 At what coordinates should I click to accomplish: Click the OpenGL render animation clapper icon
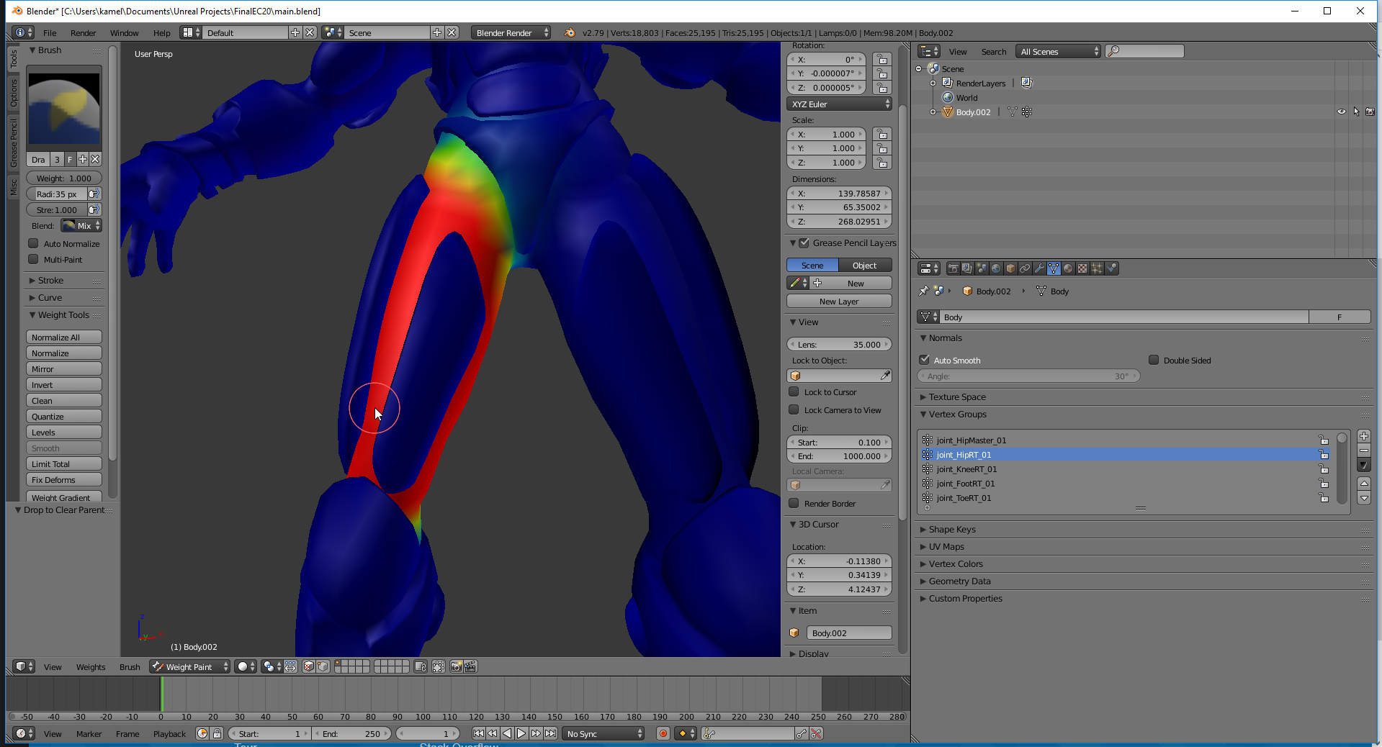470,666
